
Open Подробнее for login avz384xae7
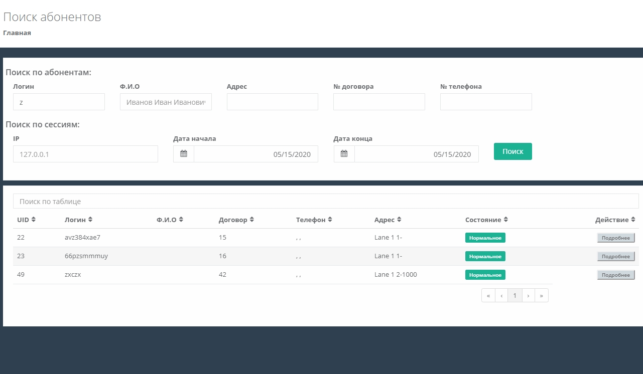coord(615,238)
